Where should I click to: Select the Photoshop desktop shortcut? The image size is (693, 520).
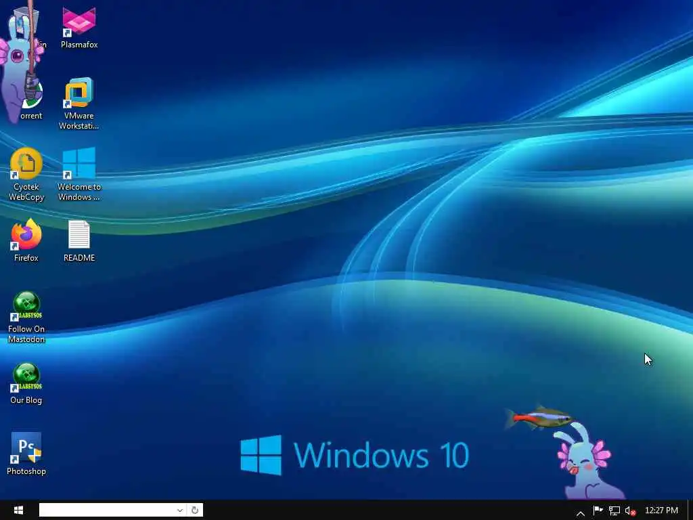click(x=26, y=454)
